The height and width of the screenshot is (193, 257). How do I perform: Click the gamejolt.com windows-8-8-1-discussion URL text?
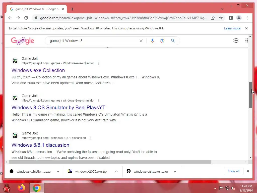click(x=54, y=138)
